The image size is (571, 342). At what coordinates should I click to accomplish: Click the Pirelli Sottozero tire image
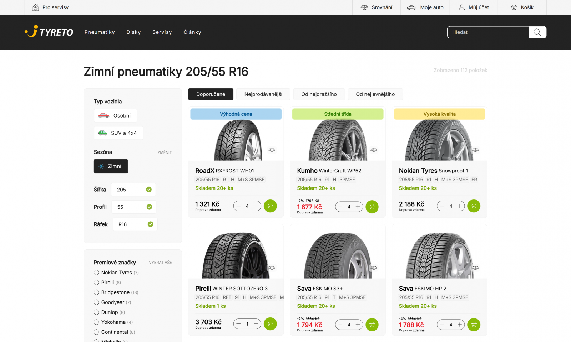click(x=236, y=255)
